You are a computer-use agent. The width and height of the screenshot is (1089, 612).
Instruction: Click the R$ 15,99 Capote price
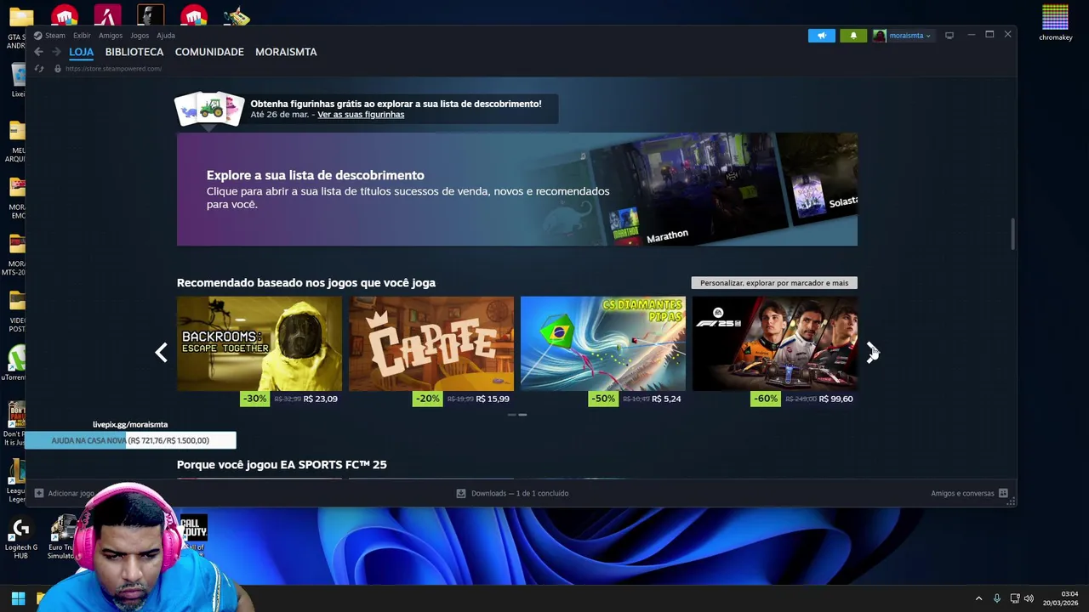[x=493, y=399]
